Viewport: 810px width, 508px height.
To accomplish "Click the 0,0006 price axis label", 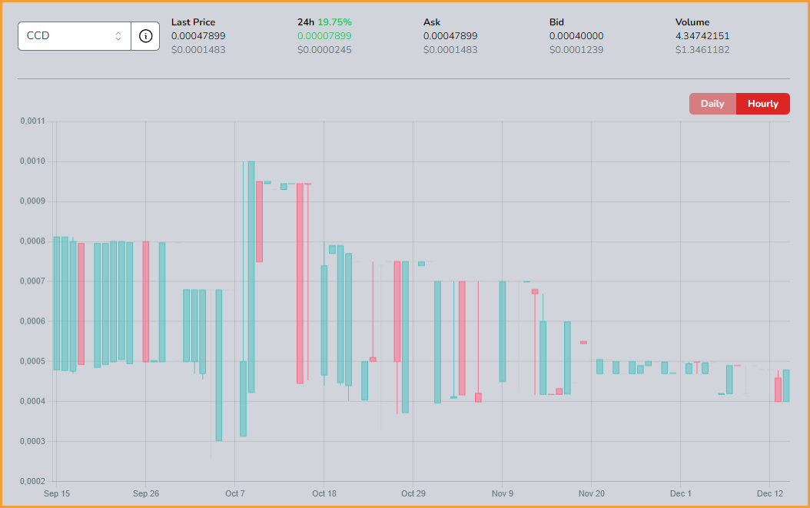I will point(32,321).
